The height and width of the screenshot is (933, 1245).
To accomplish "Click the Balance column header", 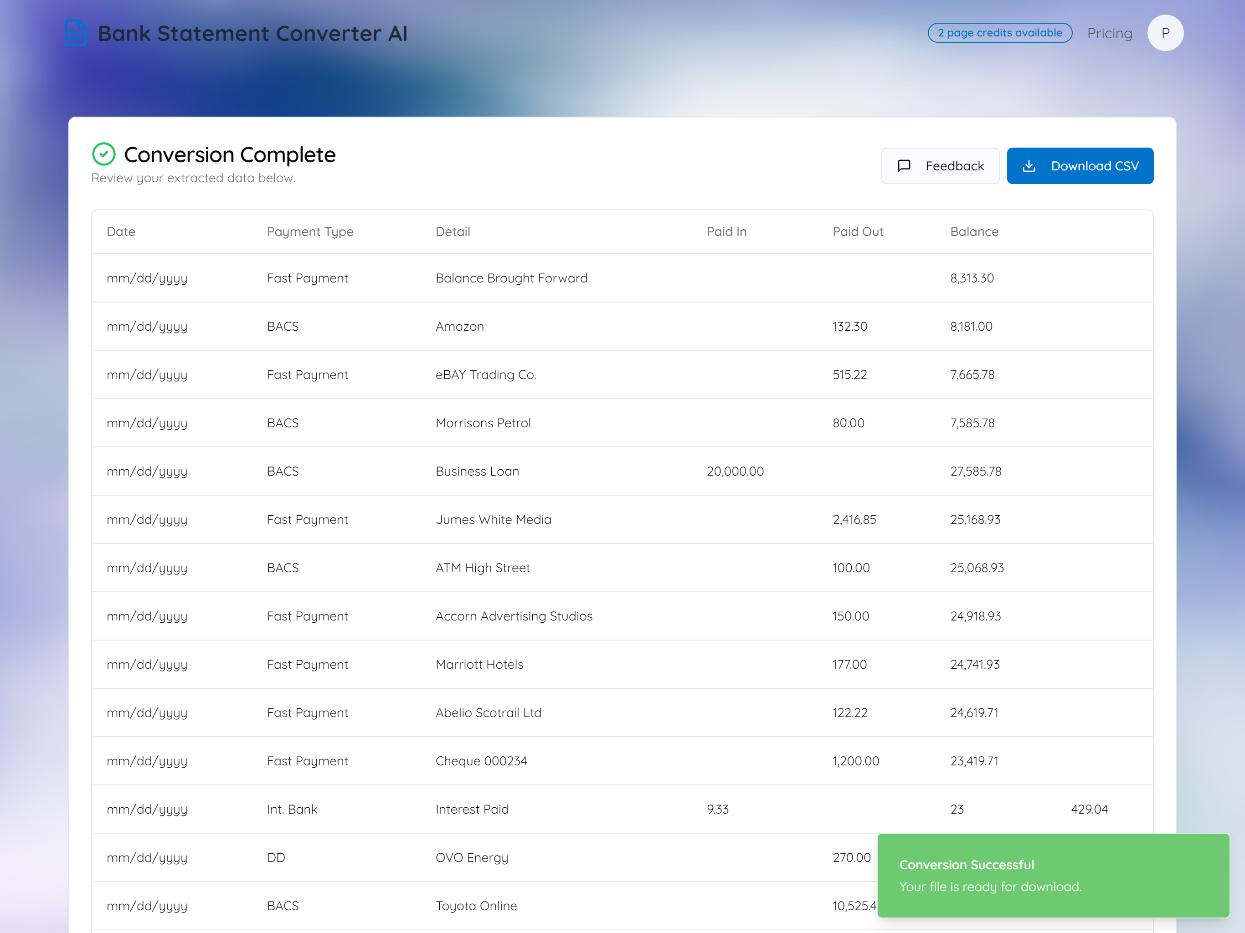I will coord(974,231).
